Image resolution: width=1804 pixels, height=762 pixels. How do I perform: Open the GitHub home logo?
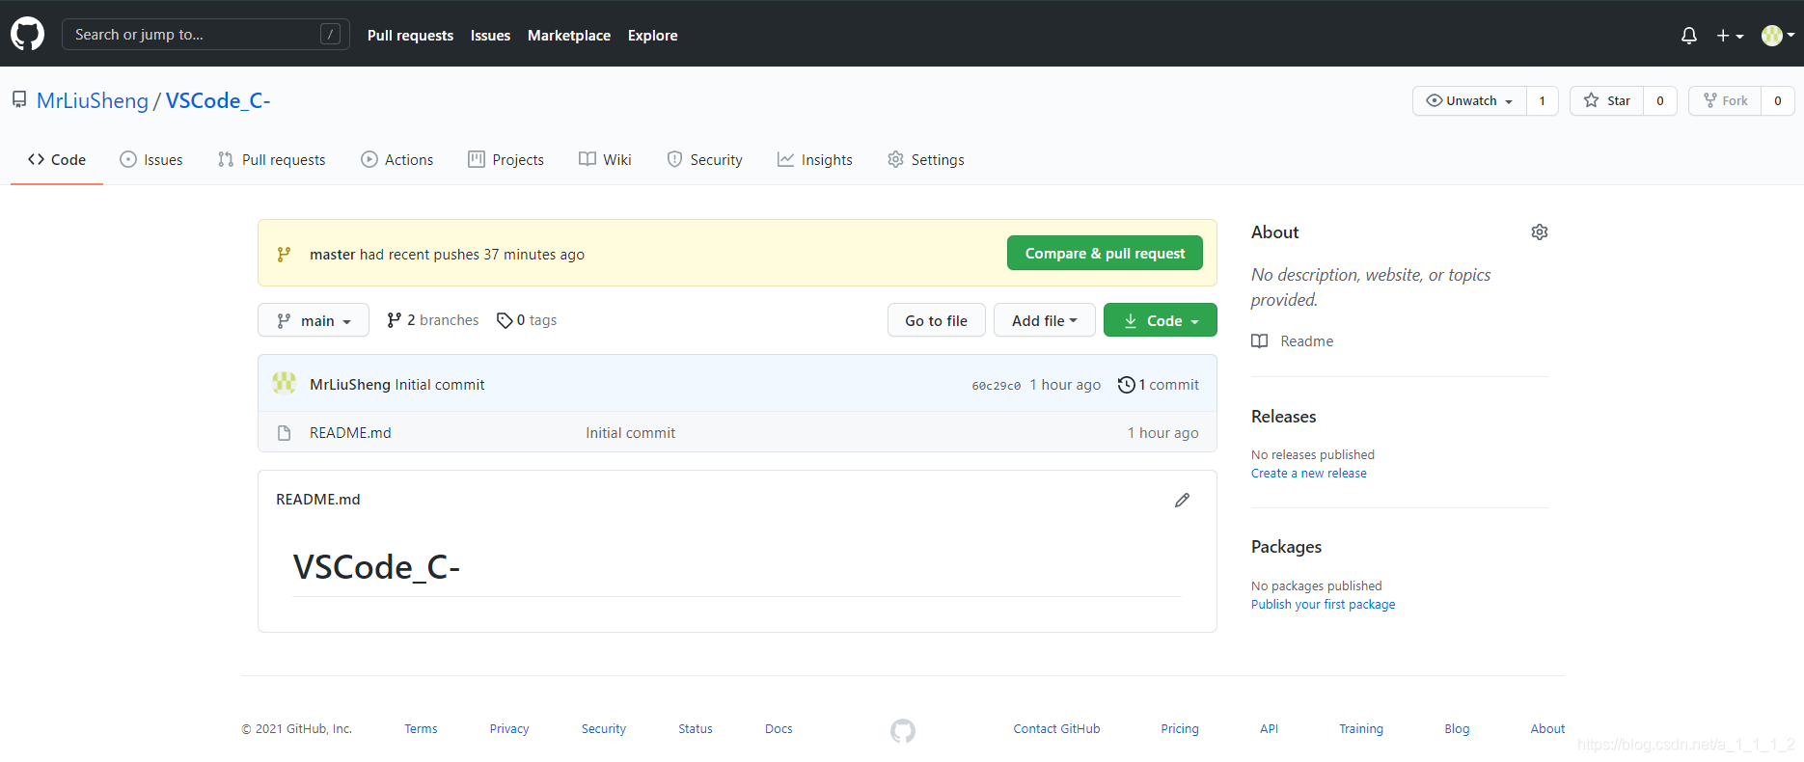tap(27, 34)
